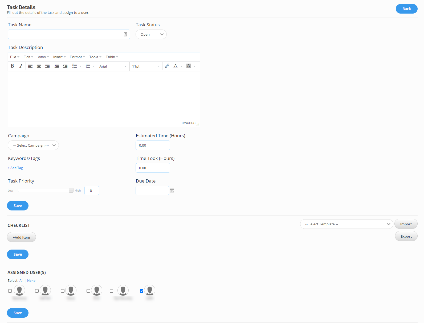Apply the background highlight color button
424x323 pixels.
[x=189, y=66]
